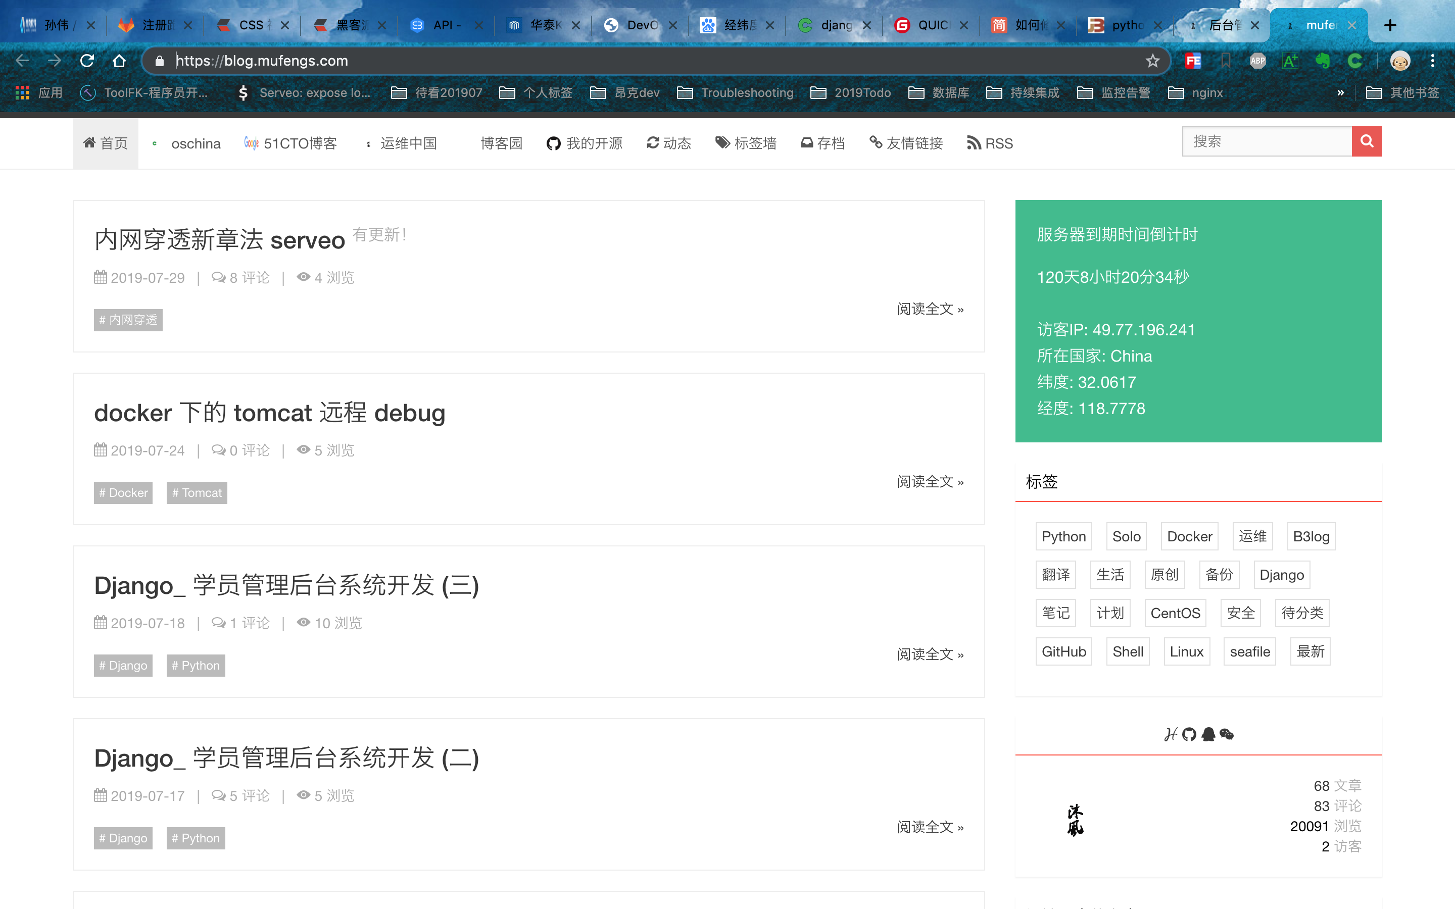
Task: Go to browser home page icon
Action: tap(119, 61)
